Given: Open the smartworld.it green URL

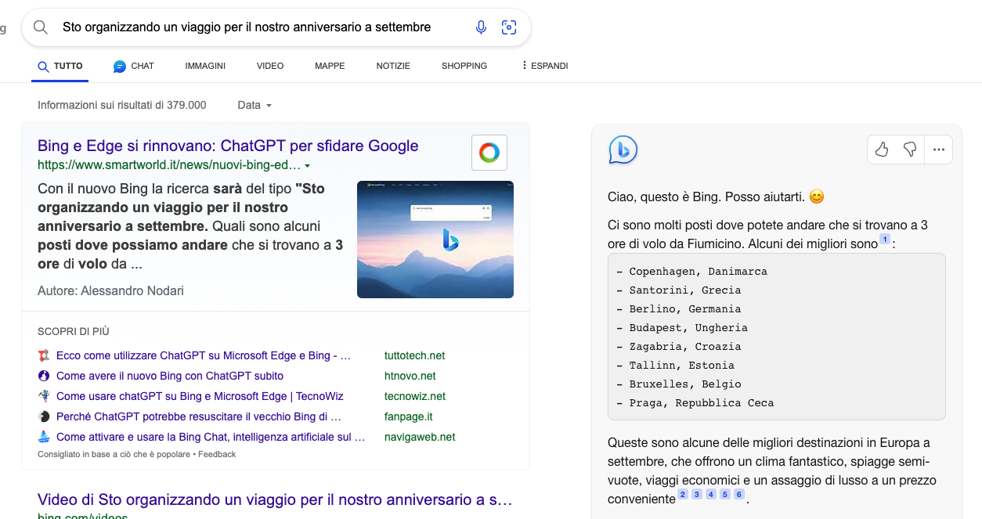Looking at the screenshot, I should [169, 165].
